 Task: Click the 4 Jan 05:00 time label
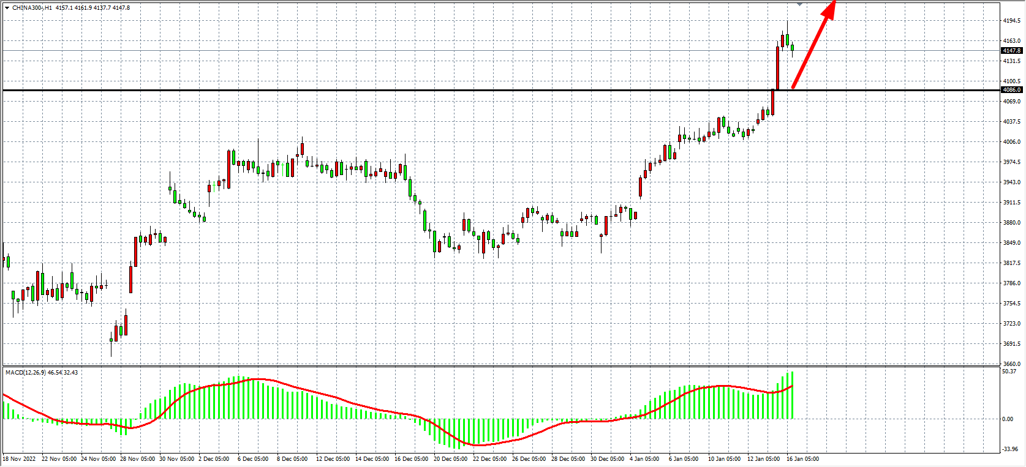[644, 459]
